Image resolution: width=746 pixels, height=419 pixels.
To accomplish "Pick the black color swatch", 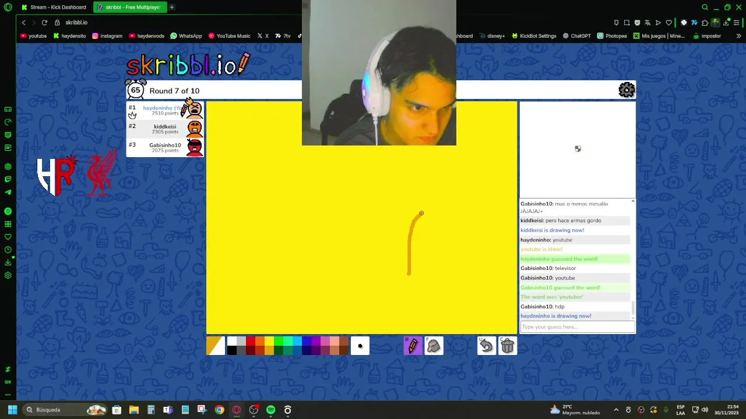I will tap(232, 350).
